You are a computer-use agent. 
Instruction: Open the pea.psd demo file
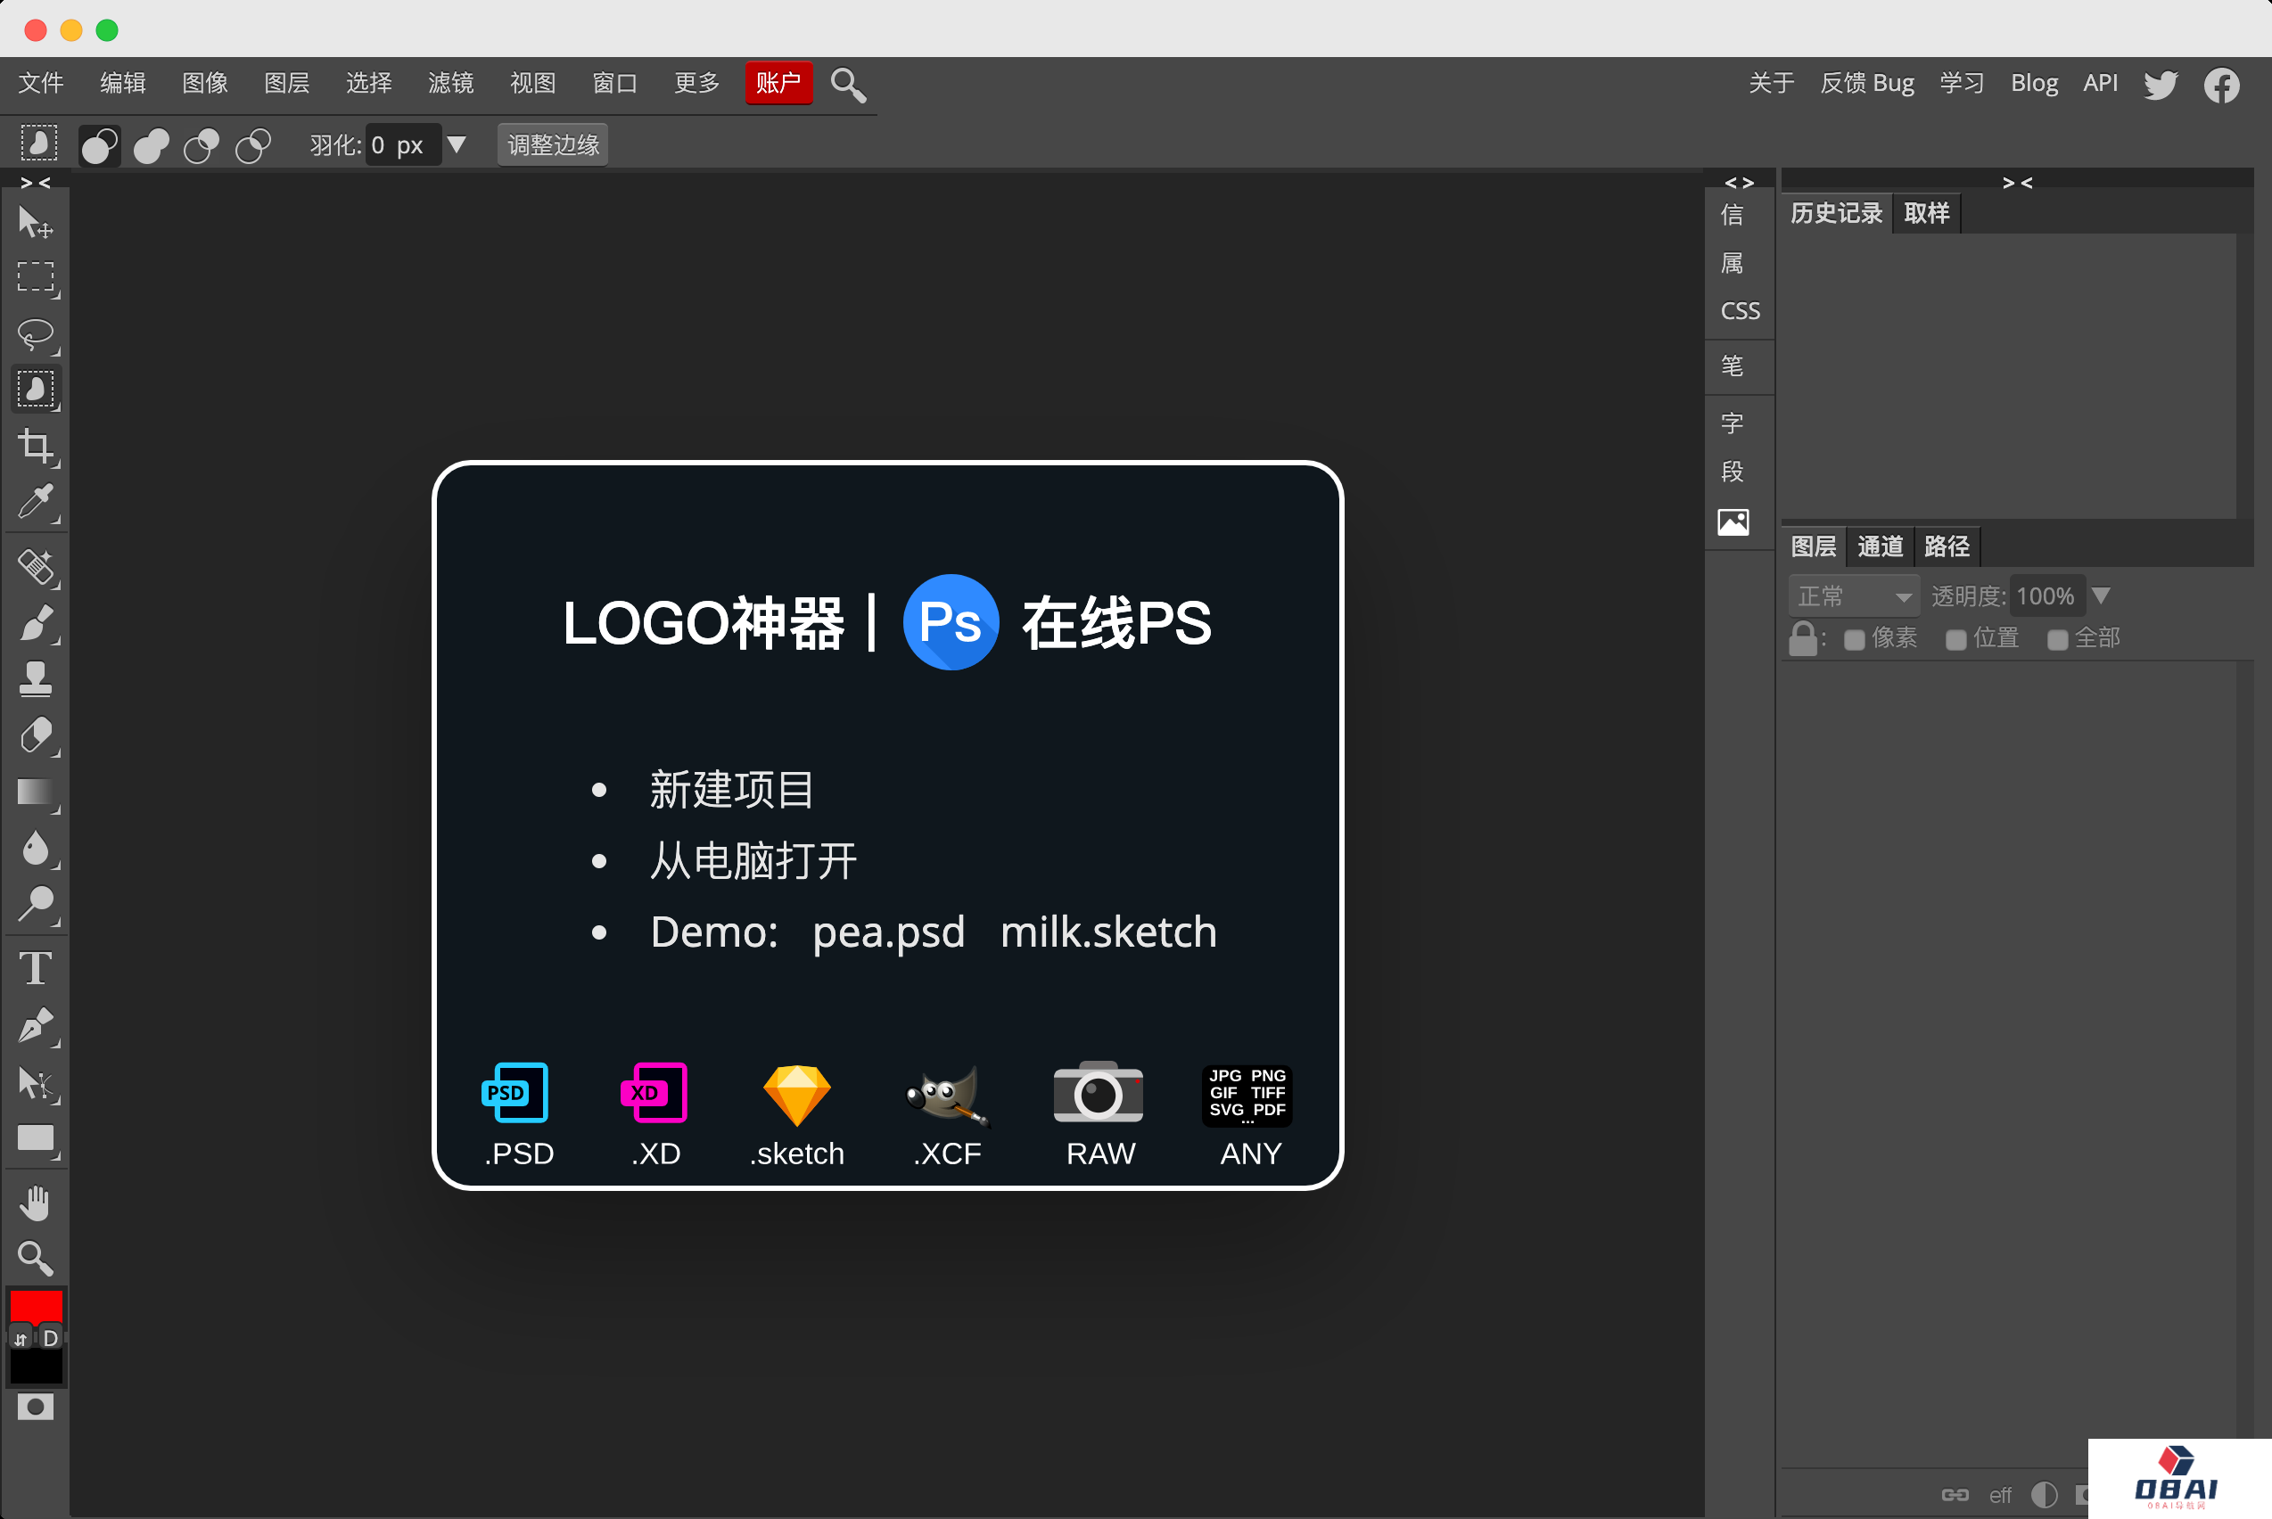888,932
